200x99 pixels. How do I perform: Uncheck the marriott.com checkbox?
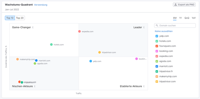point(157,66)
